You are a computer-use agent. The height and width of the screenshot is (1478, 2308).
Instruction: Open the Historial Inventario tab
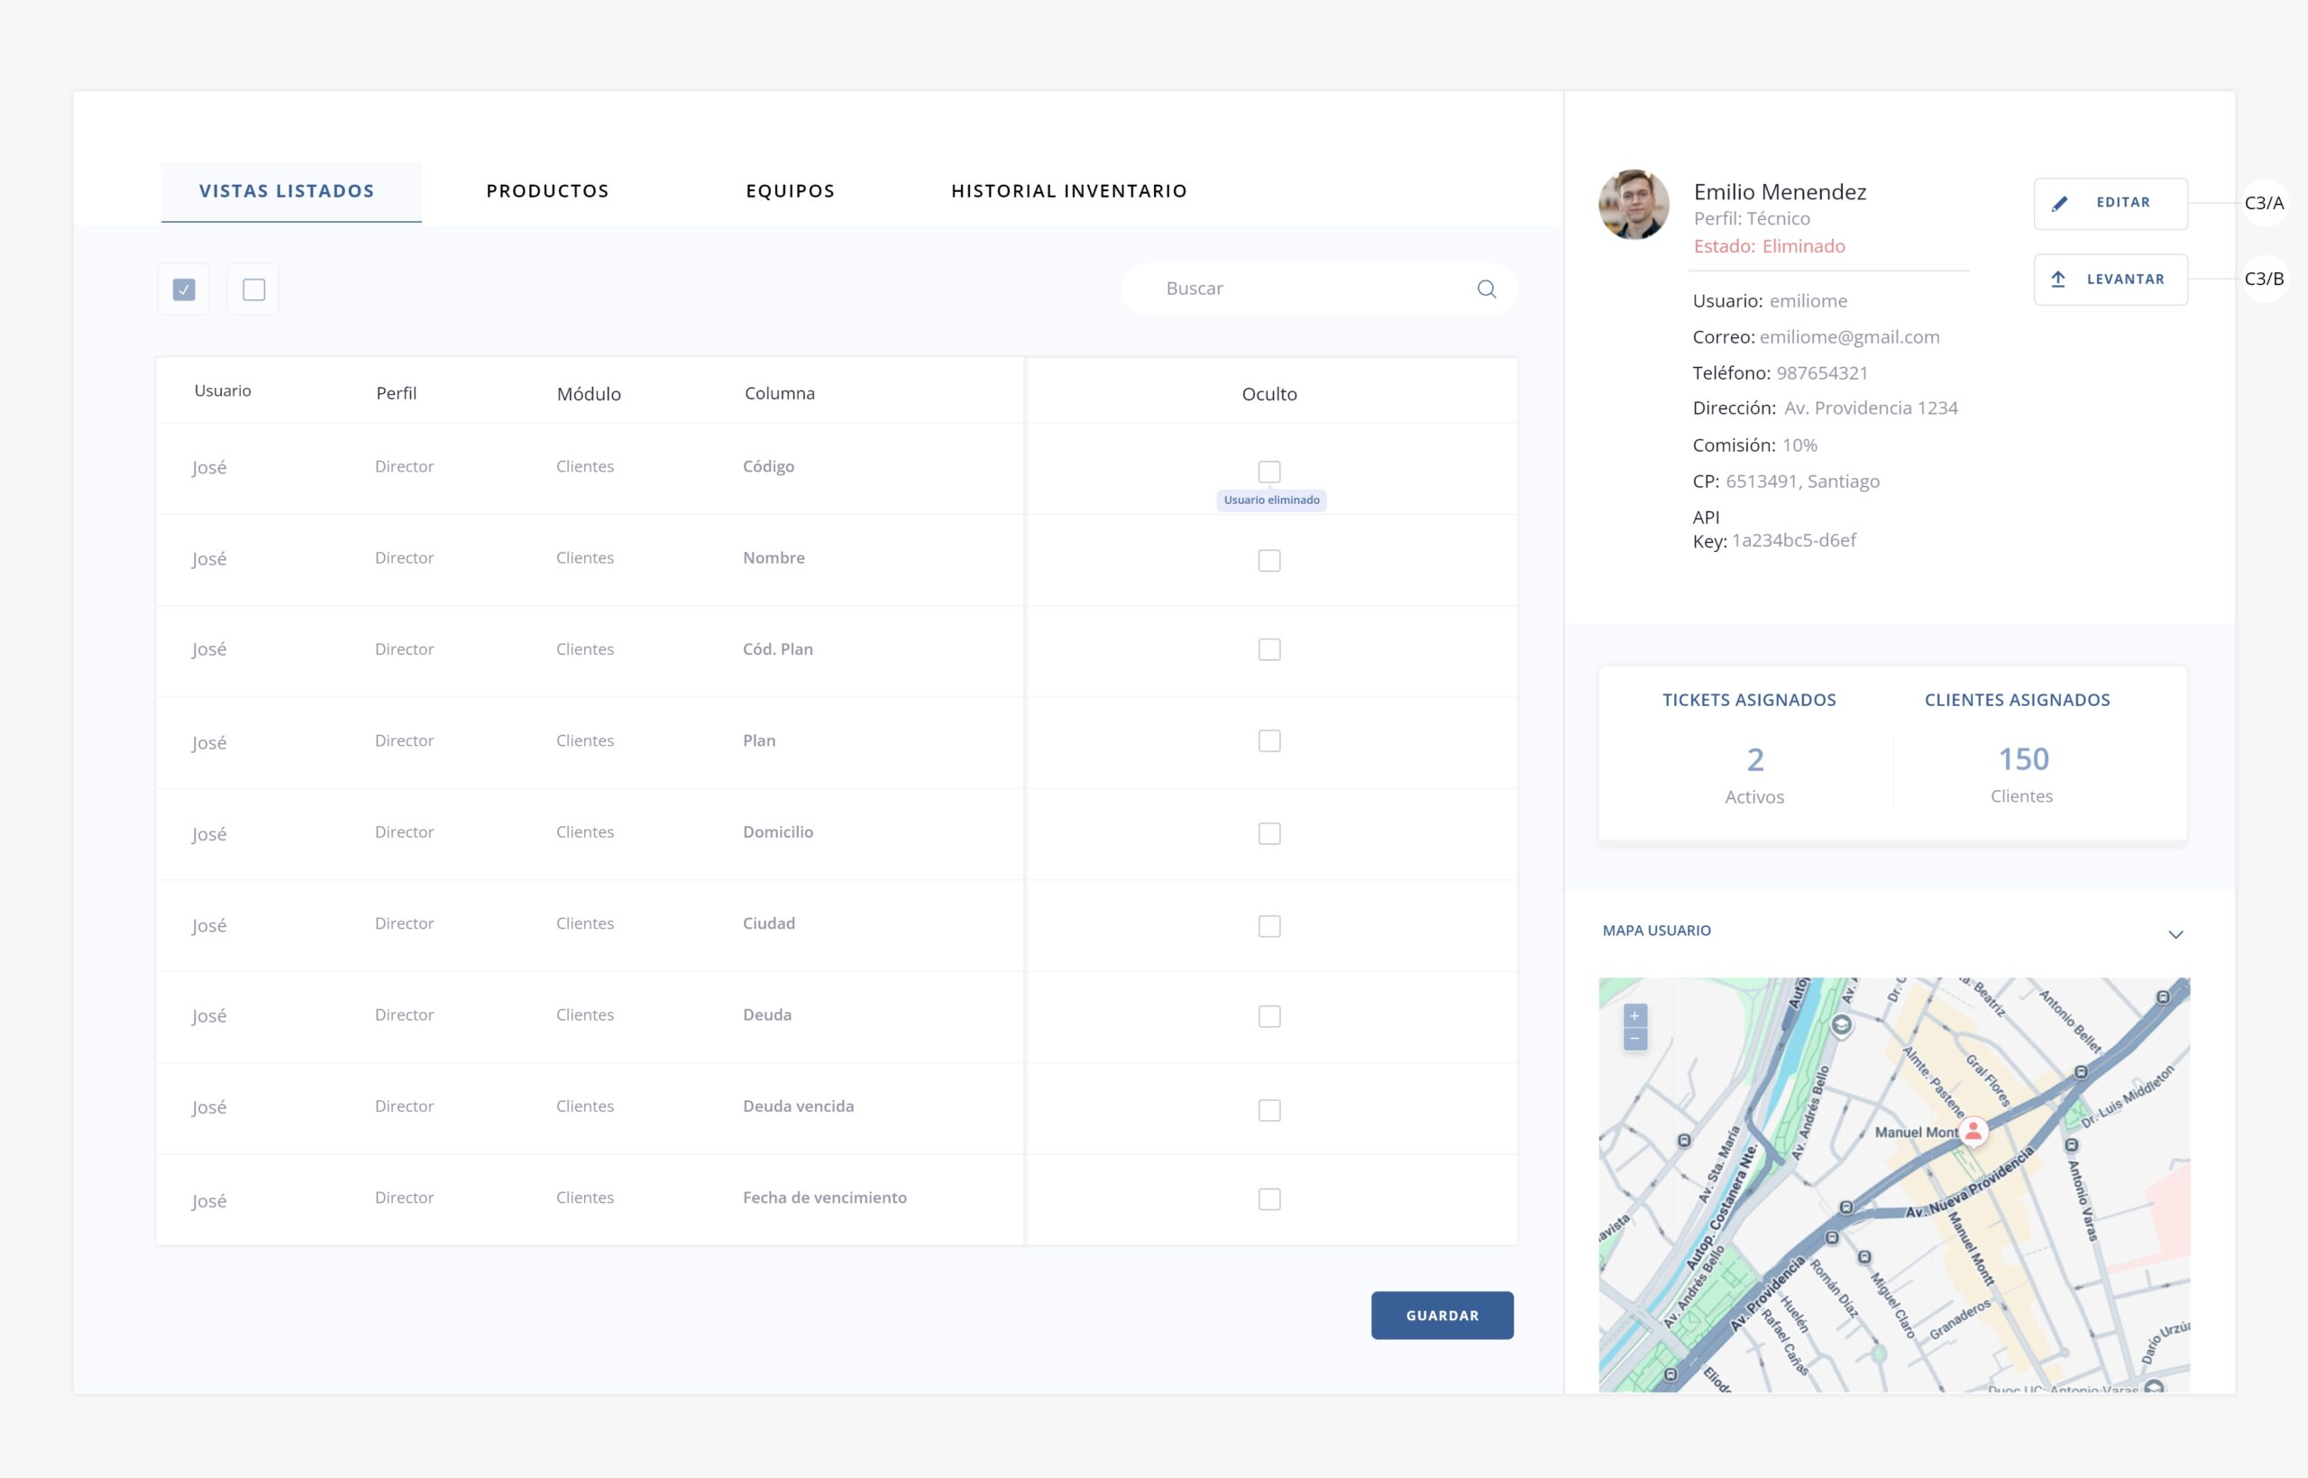point(1068,191)
